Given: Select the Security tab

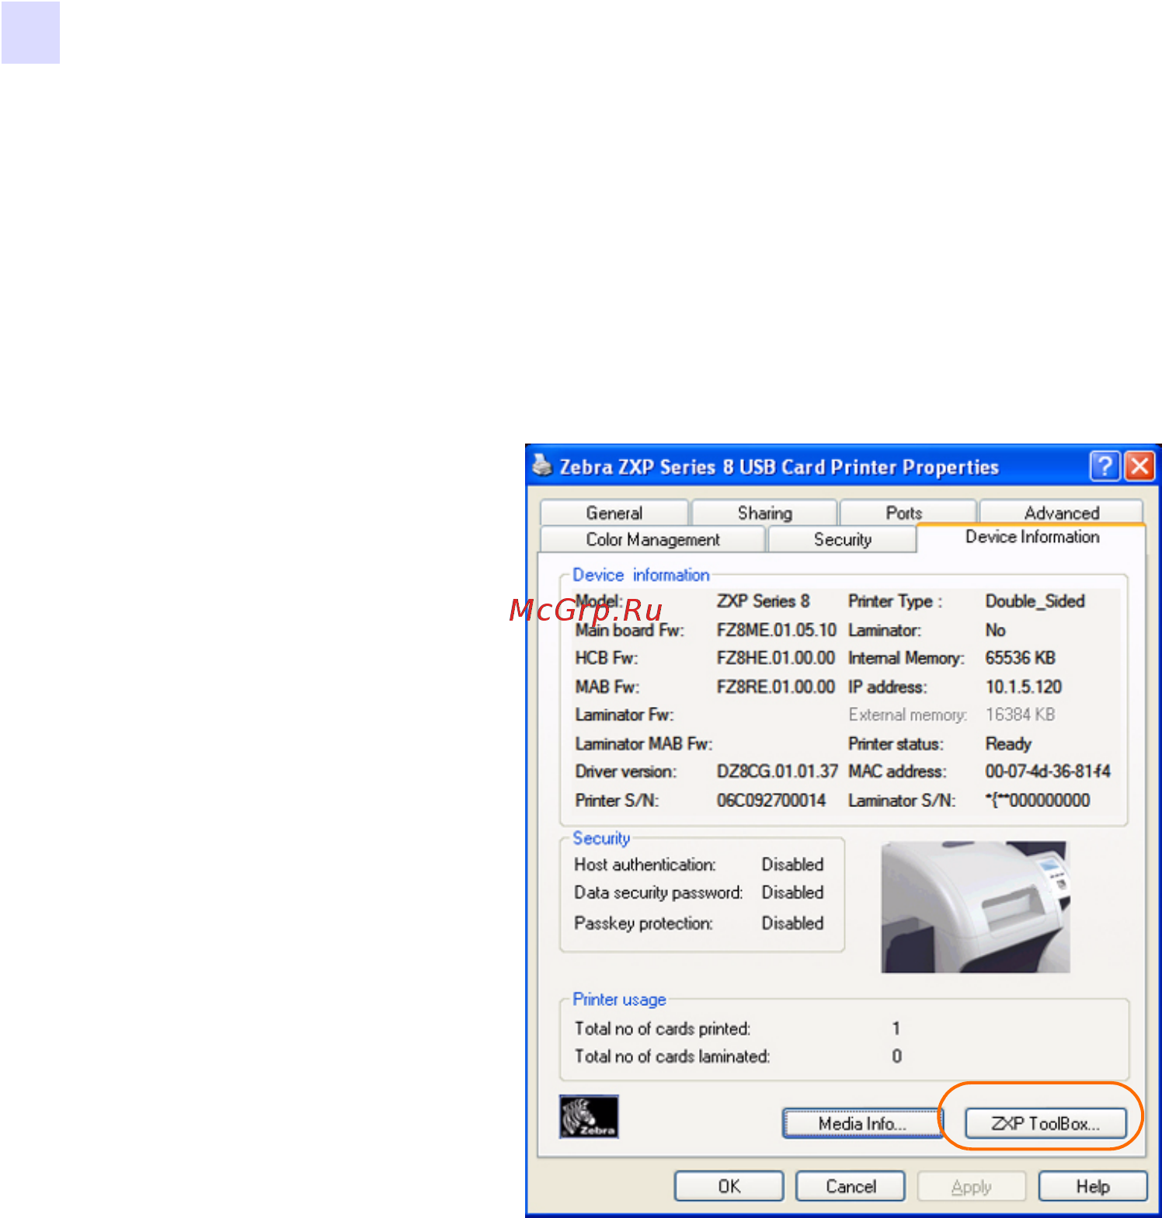Looking at the screenshot, I should click(x=842, y=539).
